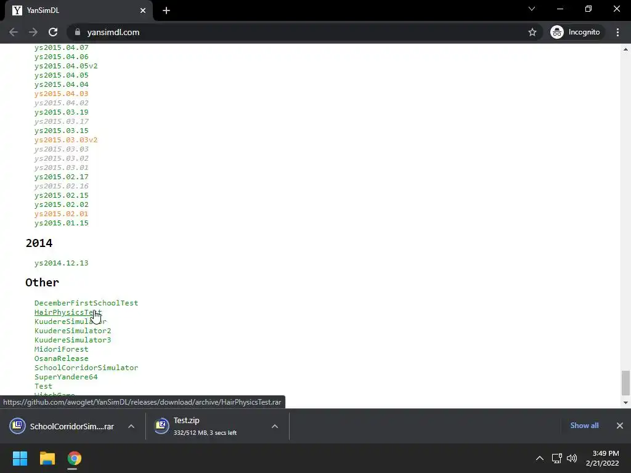Go back to the previous page

14,32
